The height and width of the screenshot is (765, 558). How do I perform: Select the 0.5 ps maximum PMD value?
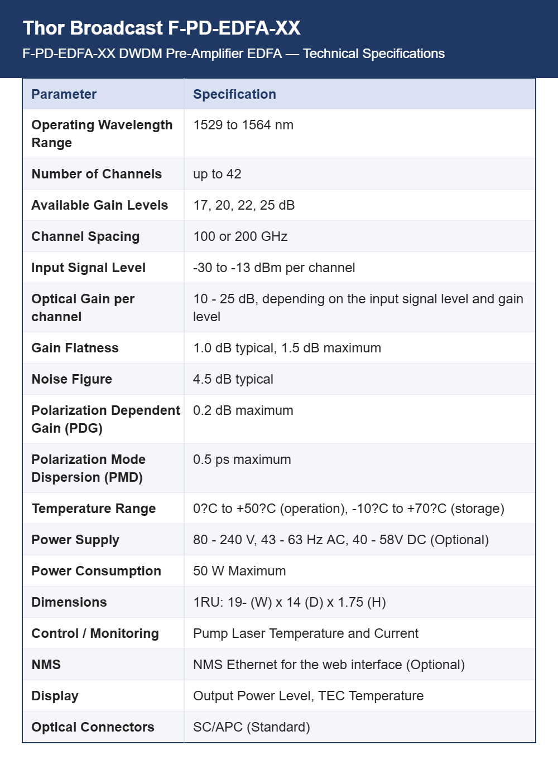pyautogui.click(x=242, y=459)
